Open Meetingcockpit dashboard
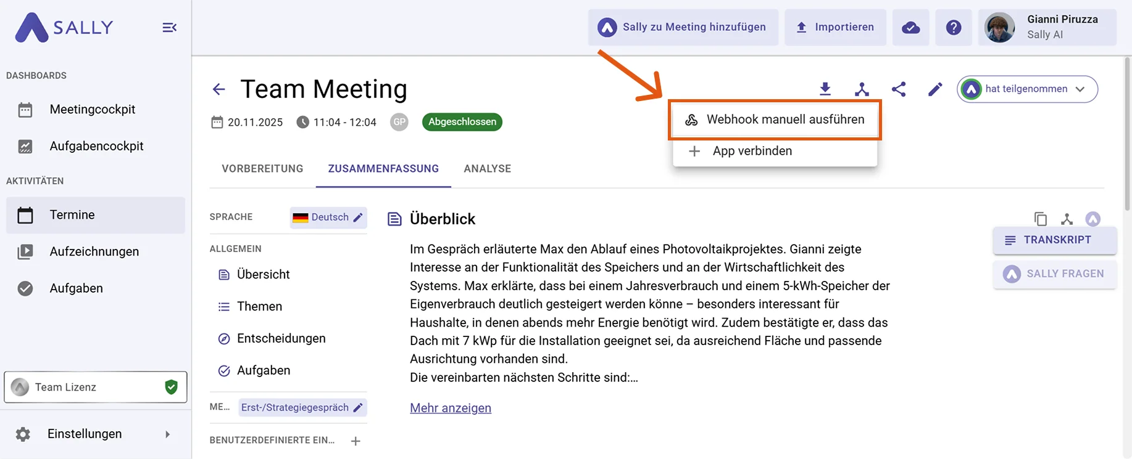 click(x=96, y=110)
